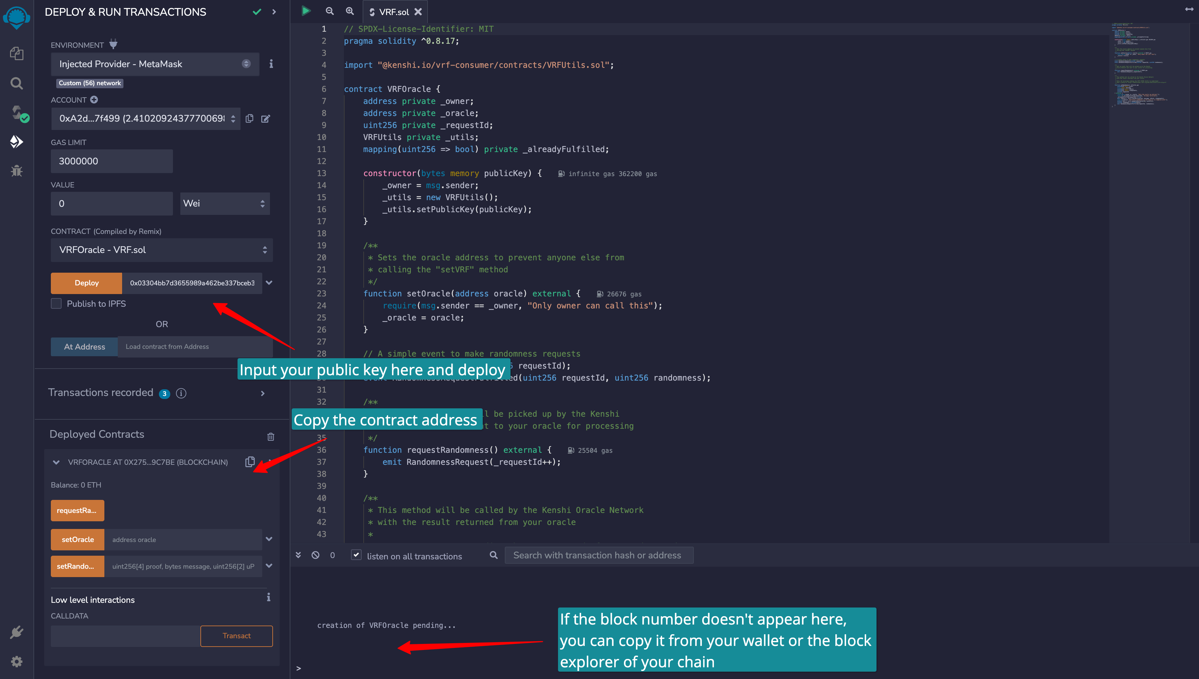Zoom out the editor font
Viewport: 1199px width, 679px height.
pos(330,11)
